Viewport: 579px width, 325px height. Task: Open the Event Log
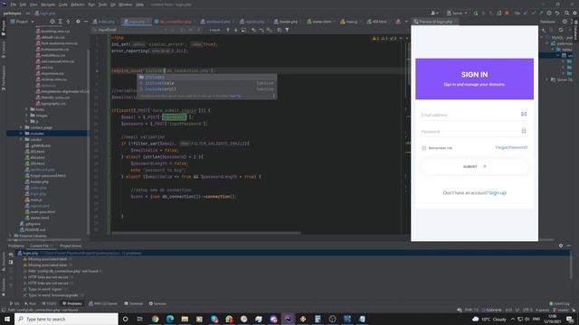[559, 303]
